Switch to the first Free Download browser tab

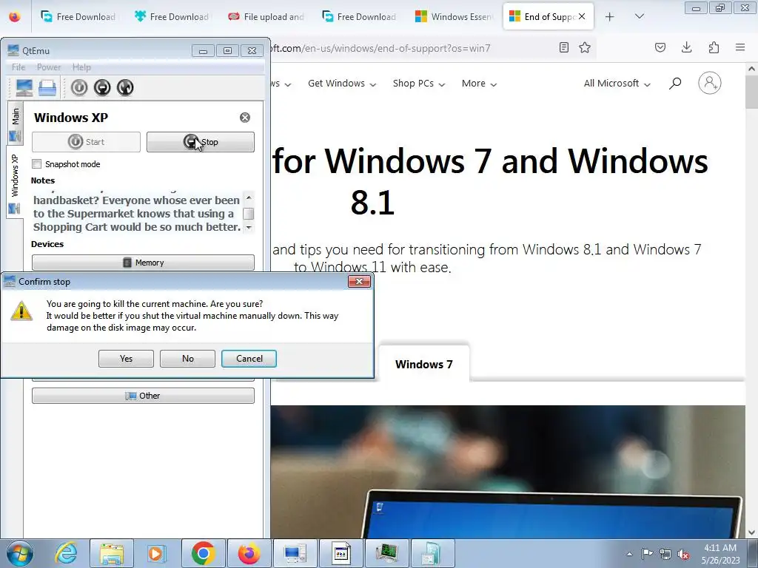[x=78, y=16]
